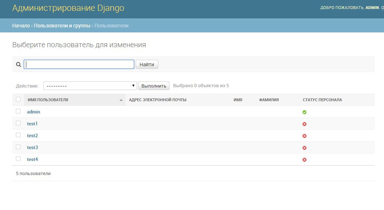The height and width of the screenshot is (210, 384).
Task: Open the test1 user link
Action: coord(32,124)
